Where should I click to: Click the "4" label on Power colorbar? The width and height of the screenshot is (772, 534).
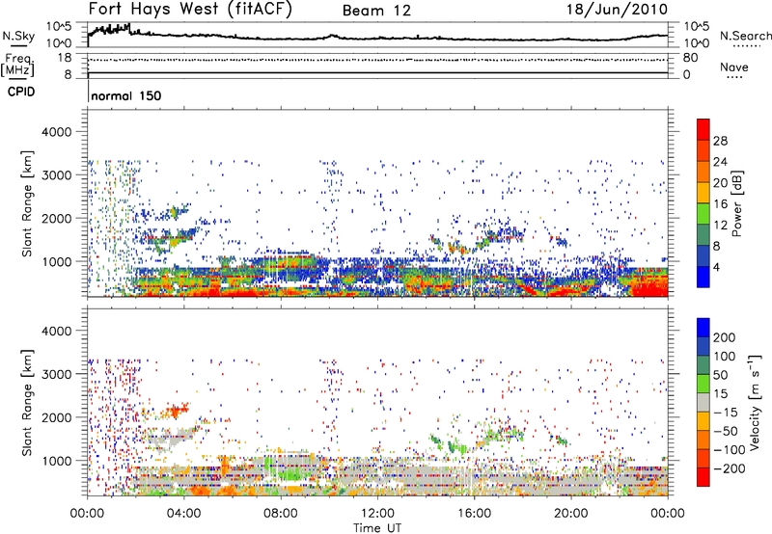tap(716, 267)
